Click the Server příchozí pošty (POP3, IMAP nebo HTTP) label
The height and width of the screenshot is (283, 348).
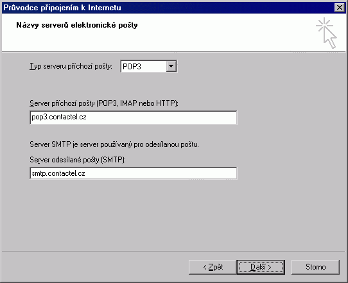(104, 103)
